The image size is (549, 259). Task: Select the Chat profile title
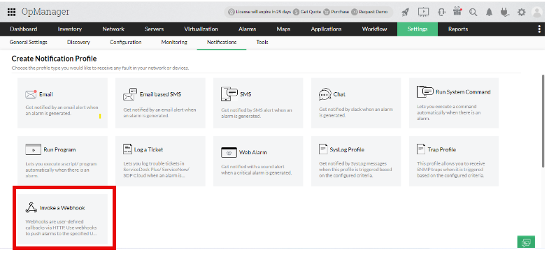pyautogui.click(x=339, y=94)
